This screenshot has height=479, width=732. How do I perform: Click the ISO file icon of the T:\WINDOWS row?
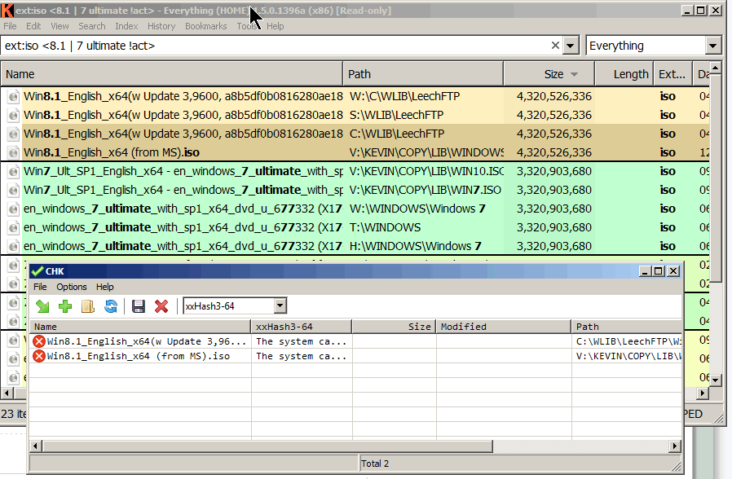[x=14, y=227]
